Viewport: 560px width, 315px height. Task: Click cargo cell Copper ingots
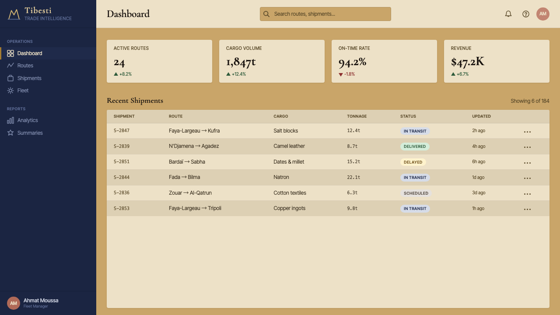coord(290,208)
